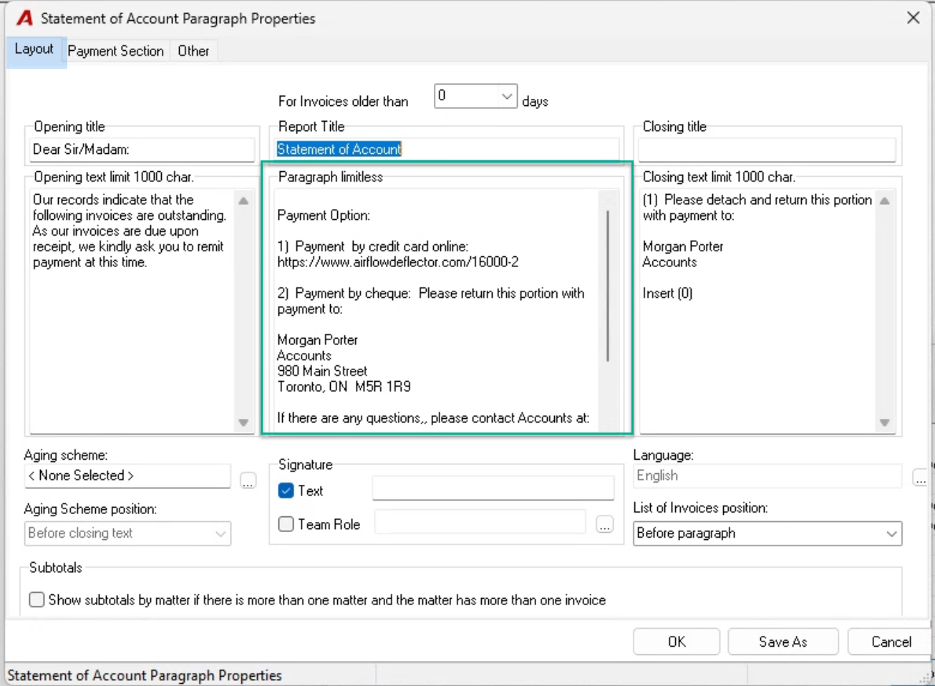Viewport: 935px width, 686px height.
Task: Expand List of Invoices position dropdown
Action: pyautogui.click(x=891, y=533)
